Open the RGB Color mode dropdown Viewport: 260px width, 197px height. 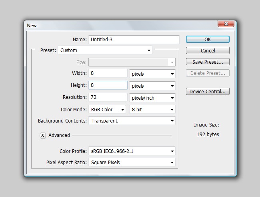pyautogui.click(x=107, y=110)
